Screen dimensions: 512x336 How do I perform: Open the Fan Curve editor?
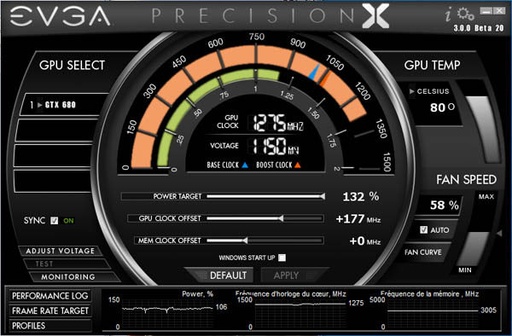point(423,252)
